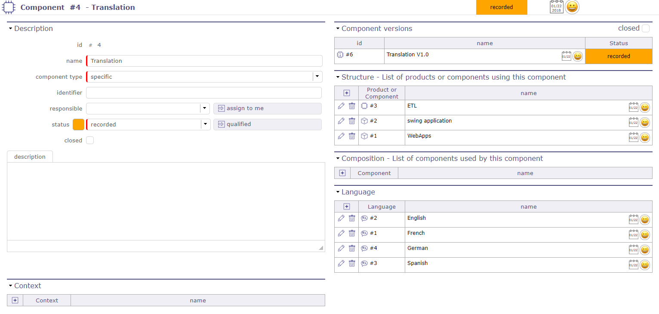659x314 pixels.
Task: Delete the German language row
Action: pos(352,248)
